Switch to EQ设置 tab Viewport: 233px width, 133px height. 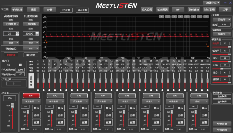pyautogui.click(x=66, y=10)
